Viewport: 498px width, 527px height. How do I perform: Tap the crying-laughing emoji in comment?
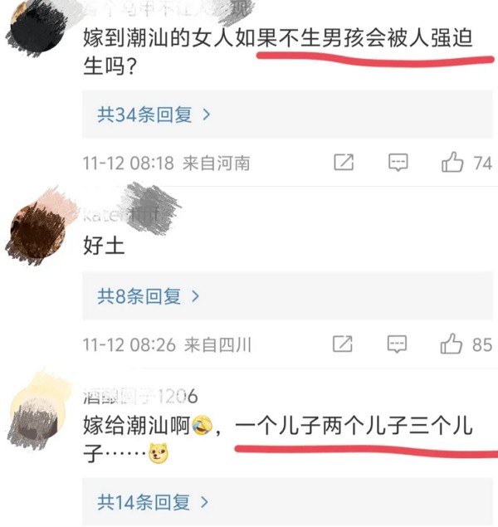(x=202, y=424)
